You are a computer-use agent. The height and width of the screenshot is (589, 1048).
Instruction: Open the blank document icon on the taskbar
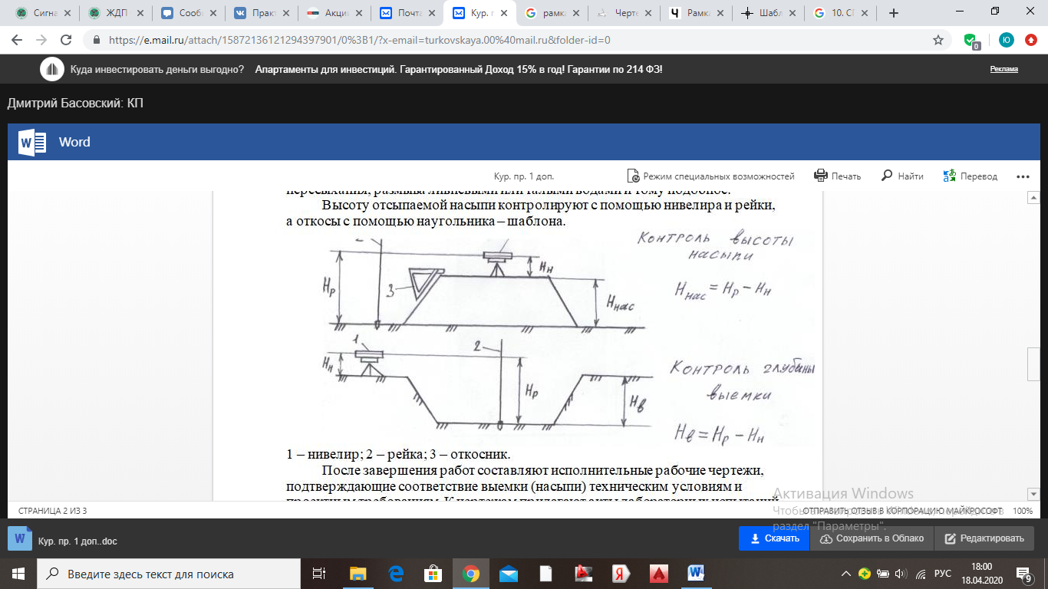[x=546, y=574]
